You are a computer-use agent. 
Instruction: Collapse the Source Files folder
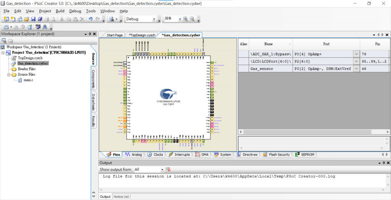pyautogui.click(x=8, y=75)
